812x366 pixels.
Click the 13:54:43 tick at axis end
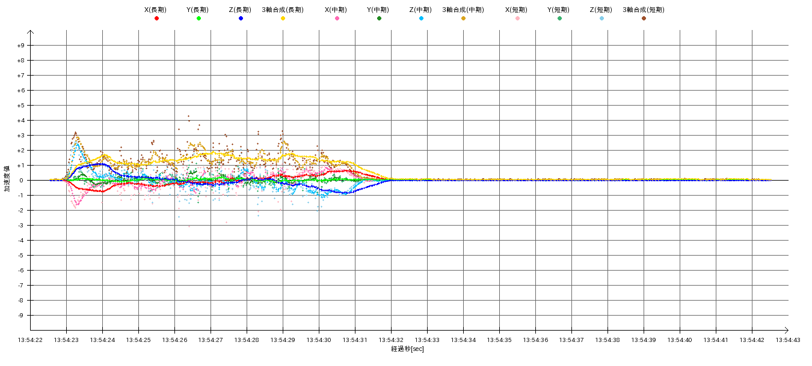[x=788, y=340]
